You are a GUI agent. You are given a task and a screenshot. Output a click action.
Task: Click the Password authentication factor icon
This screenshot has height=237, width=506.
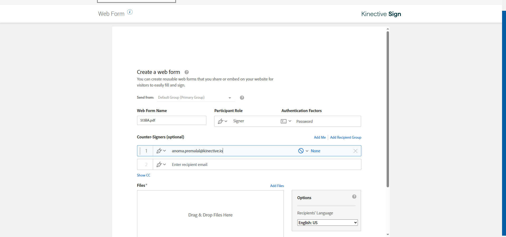284,121
